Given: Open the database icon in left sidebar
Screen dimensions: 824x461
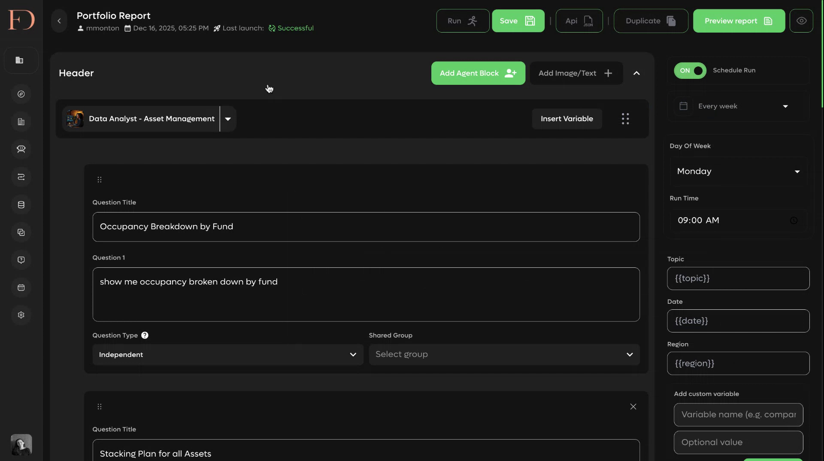Looking at the screenshot, I should pyautogui.click(x=21, y=205).
